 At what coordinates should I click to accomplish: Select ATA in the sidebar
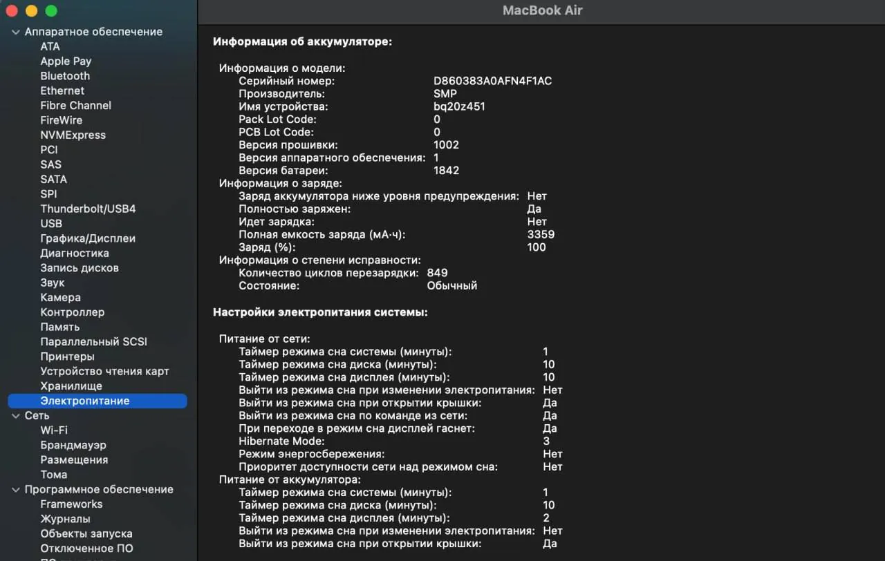pos(50,46)
